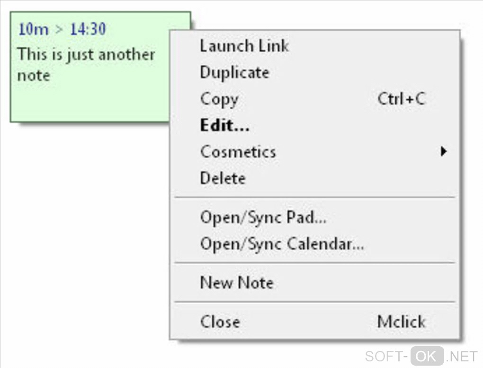The image size is (483, 368).
Task: Delete the note via the menu
Action: (x=223, y=178)
